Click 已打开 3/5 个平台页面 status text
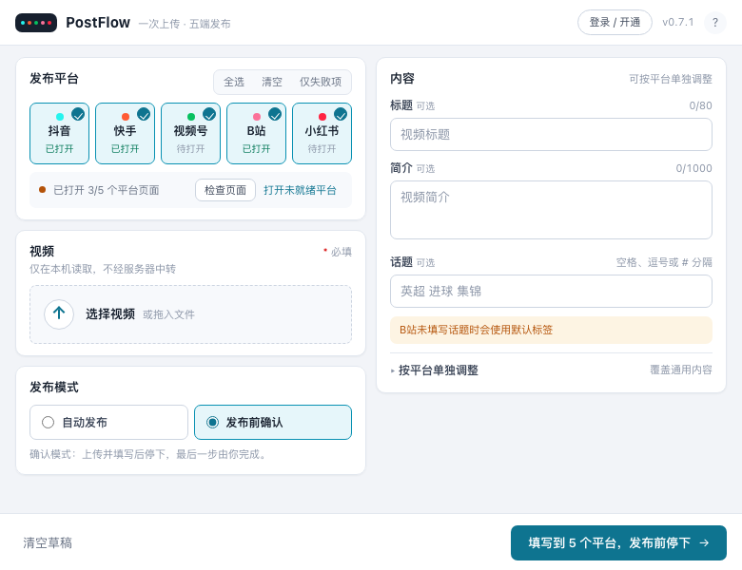The height and width of the screenshot is (570, 742). [x=106, y=190]
